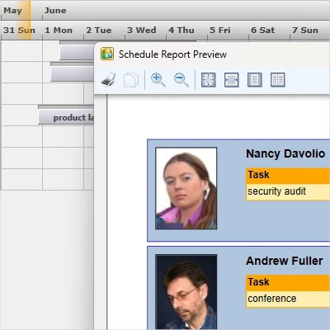Screen dimensions: 330x330
Task: Click the Copy pages icon
Action: pos(131,80)
